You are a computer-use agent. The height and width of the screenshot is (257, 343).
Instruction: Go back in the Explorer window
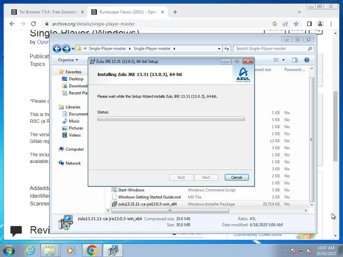pos(57,49)
